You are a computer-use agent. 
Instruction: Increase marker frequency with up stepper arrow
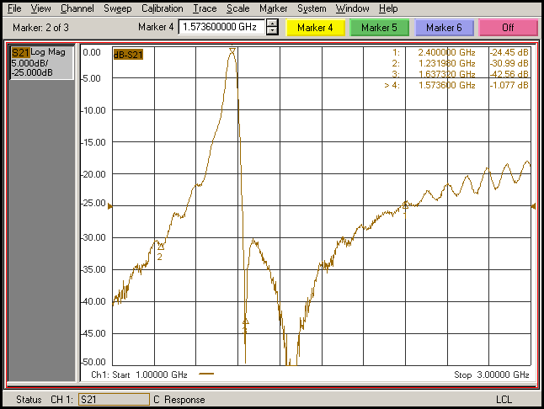click(x=273, y=24)
